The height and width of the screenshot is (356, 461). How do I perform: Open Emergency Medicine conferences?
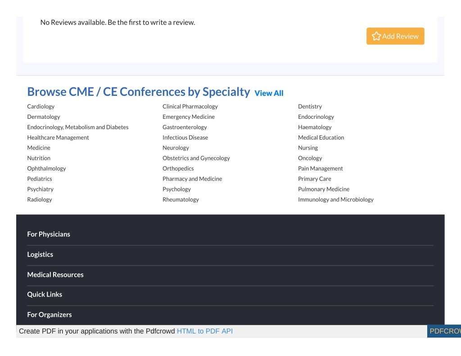point(189,117)
